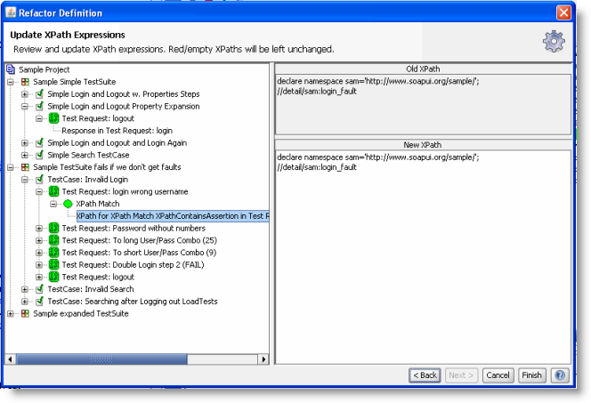The height and width of the screenshot is (403, 591).
Task: Click the Properties Steps test case check icon
Action: (39, 93)
